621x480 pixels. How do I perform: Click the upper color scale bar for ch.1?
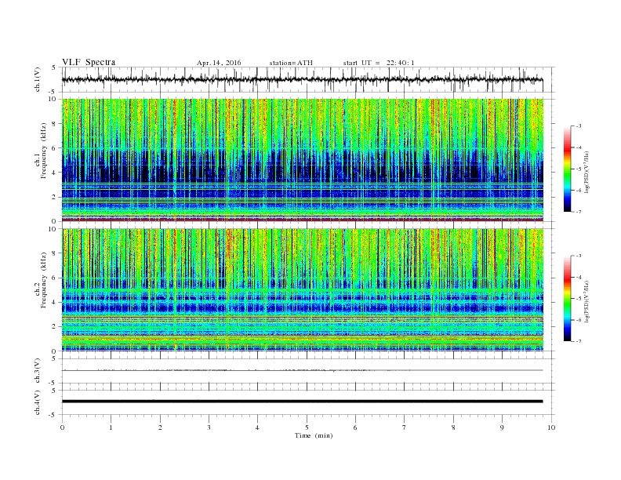click(567, 169)
